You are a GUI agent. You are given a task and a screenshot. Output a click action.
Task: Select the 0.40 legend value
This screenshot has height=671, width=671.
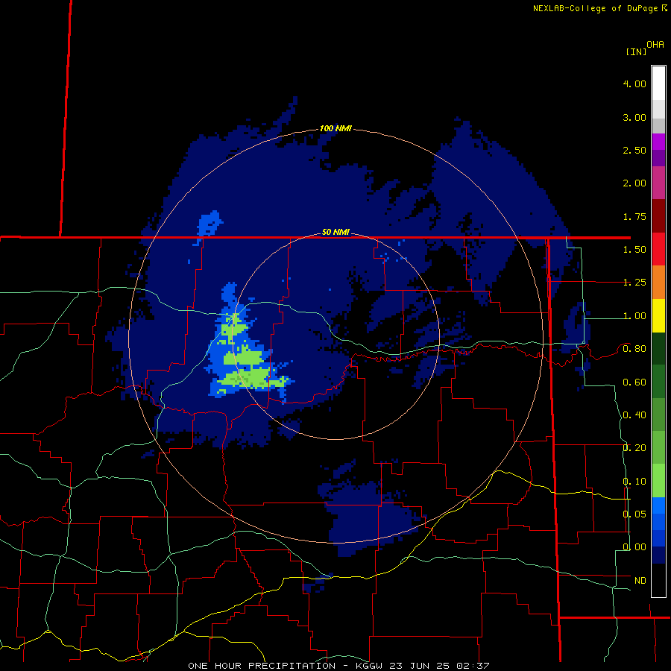click(x=634, y=415)
